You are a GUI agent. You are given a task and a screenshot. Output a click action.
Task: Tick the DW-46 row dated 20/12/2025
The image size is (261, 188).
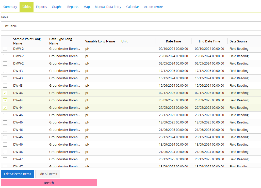[5, 115]
